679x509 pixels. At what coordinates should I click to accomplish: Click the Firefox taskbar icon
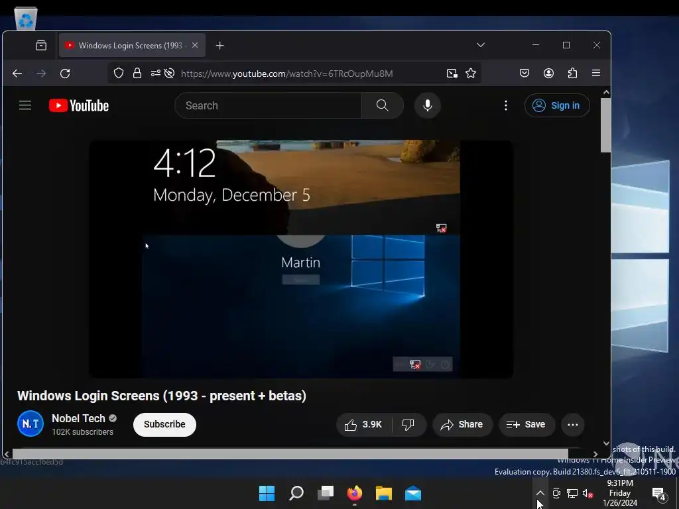(355, 493)
